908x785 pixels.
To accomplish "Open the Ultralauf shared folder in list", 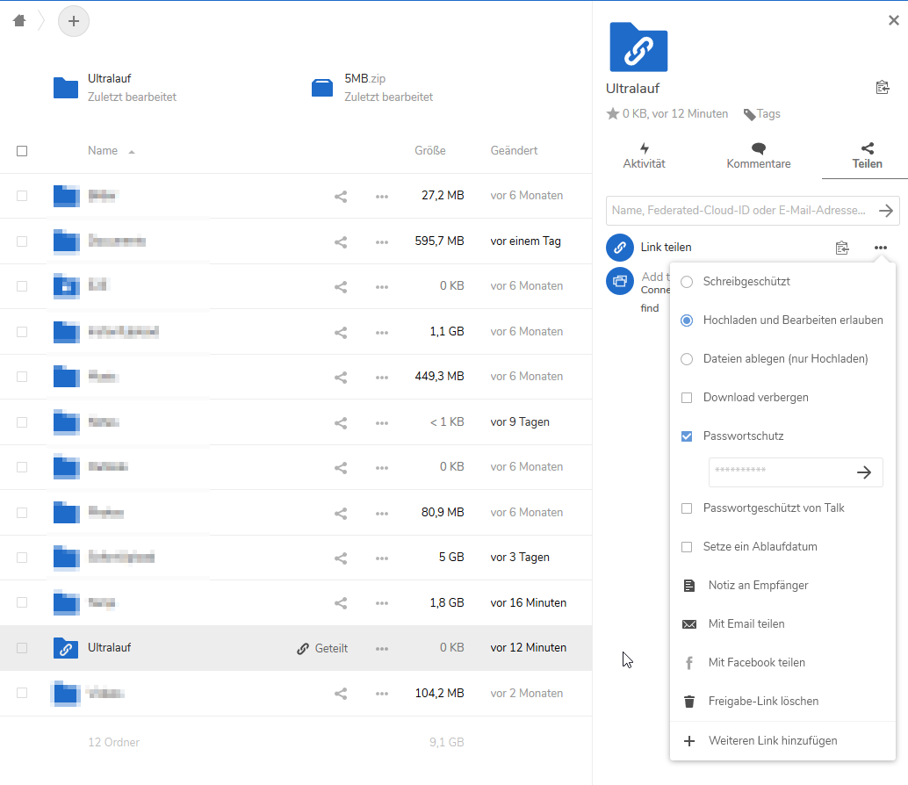I will [x=110, y=648].
